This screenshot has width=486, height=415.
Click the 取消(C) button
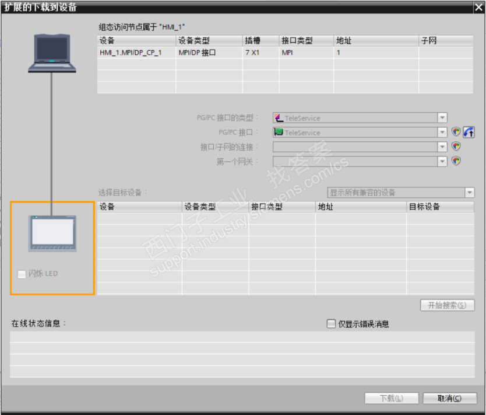coord(450,398)
